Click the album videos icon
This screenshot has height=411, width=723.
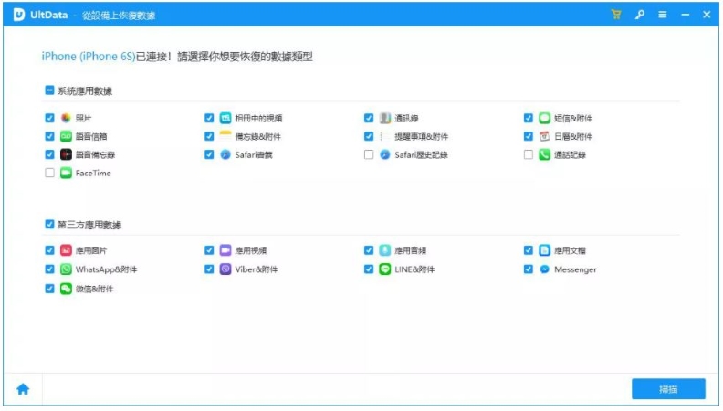225,118
